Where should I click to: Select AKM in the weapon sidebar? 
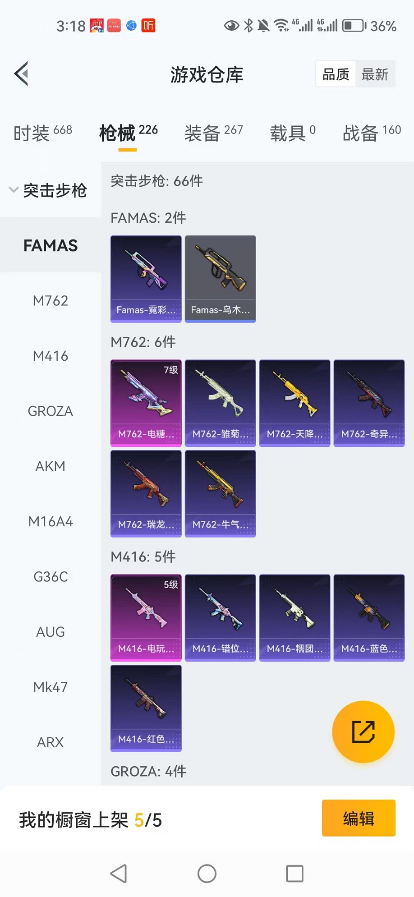point(51,466)
